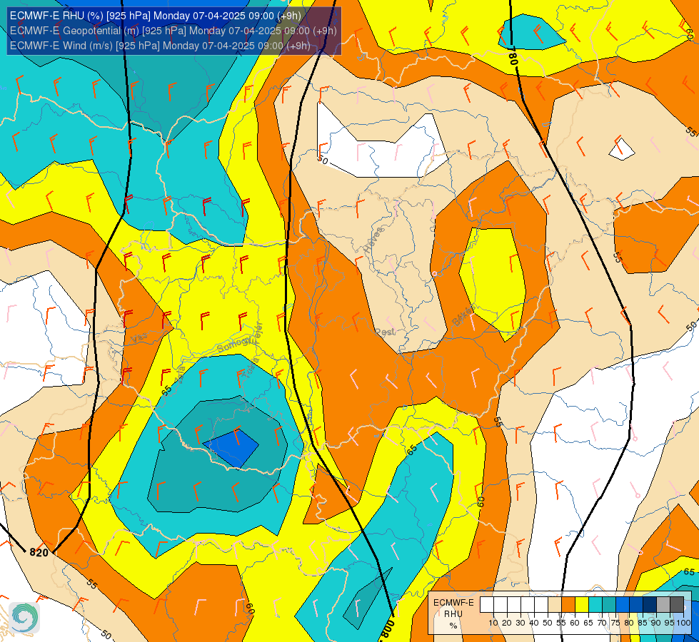Pick the medium blue 80–85 legend swatch

click(x=636, y=605)
